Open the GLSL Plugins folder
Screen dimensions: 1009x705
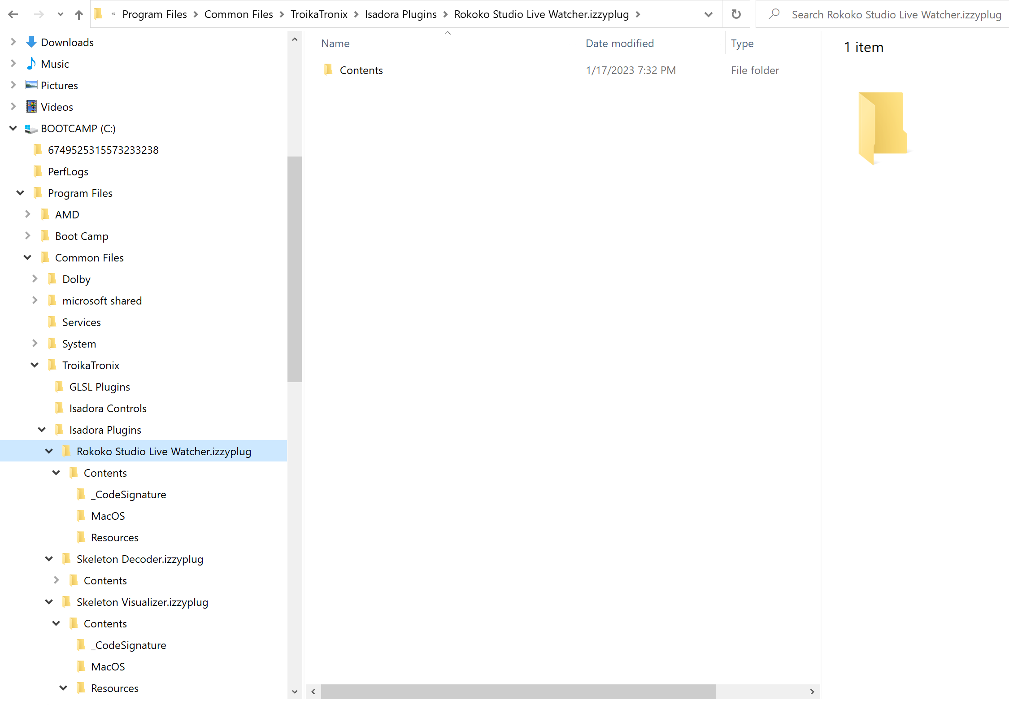pos(100,387)
